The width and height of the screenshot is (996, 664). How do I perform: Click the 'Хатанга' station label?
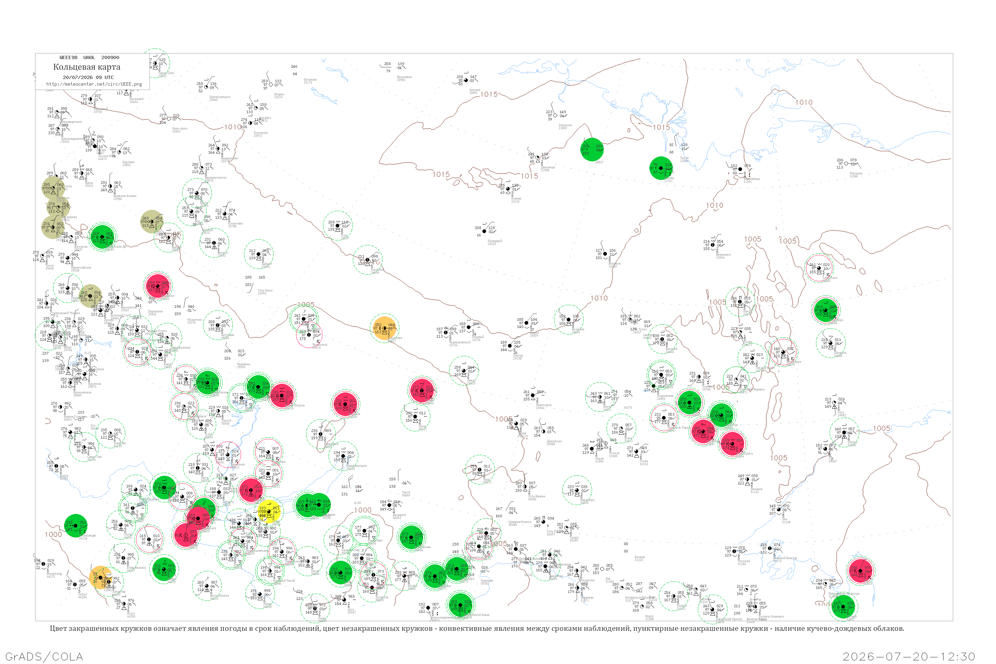click(475, 90)
